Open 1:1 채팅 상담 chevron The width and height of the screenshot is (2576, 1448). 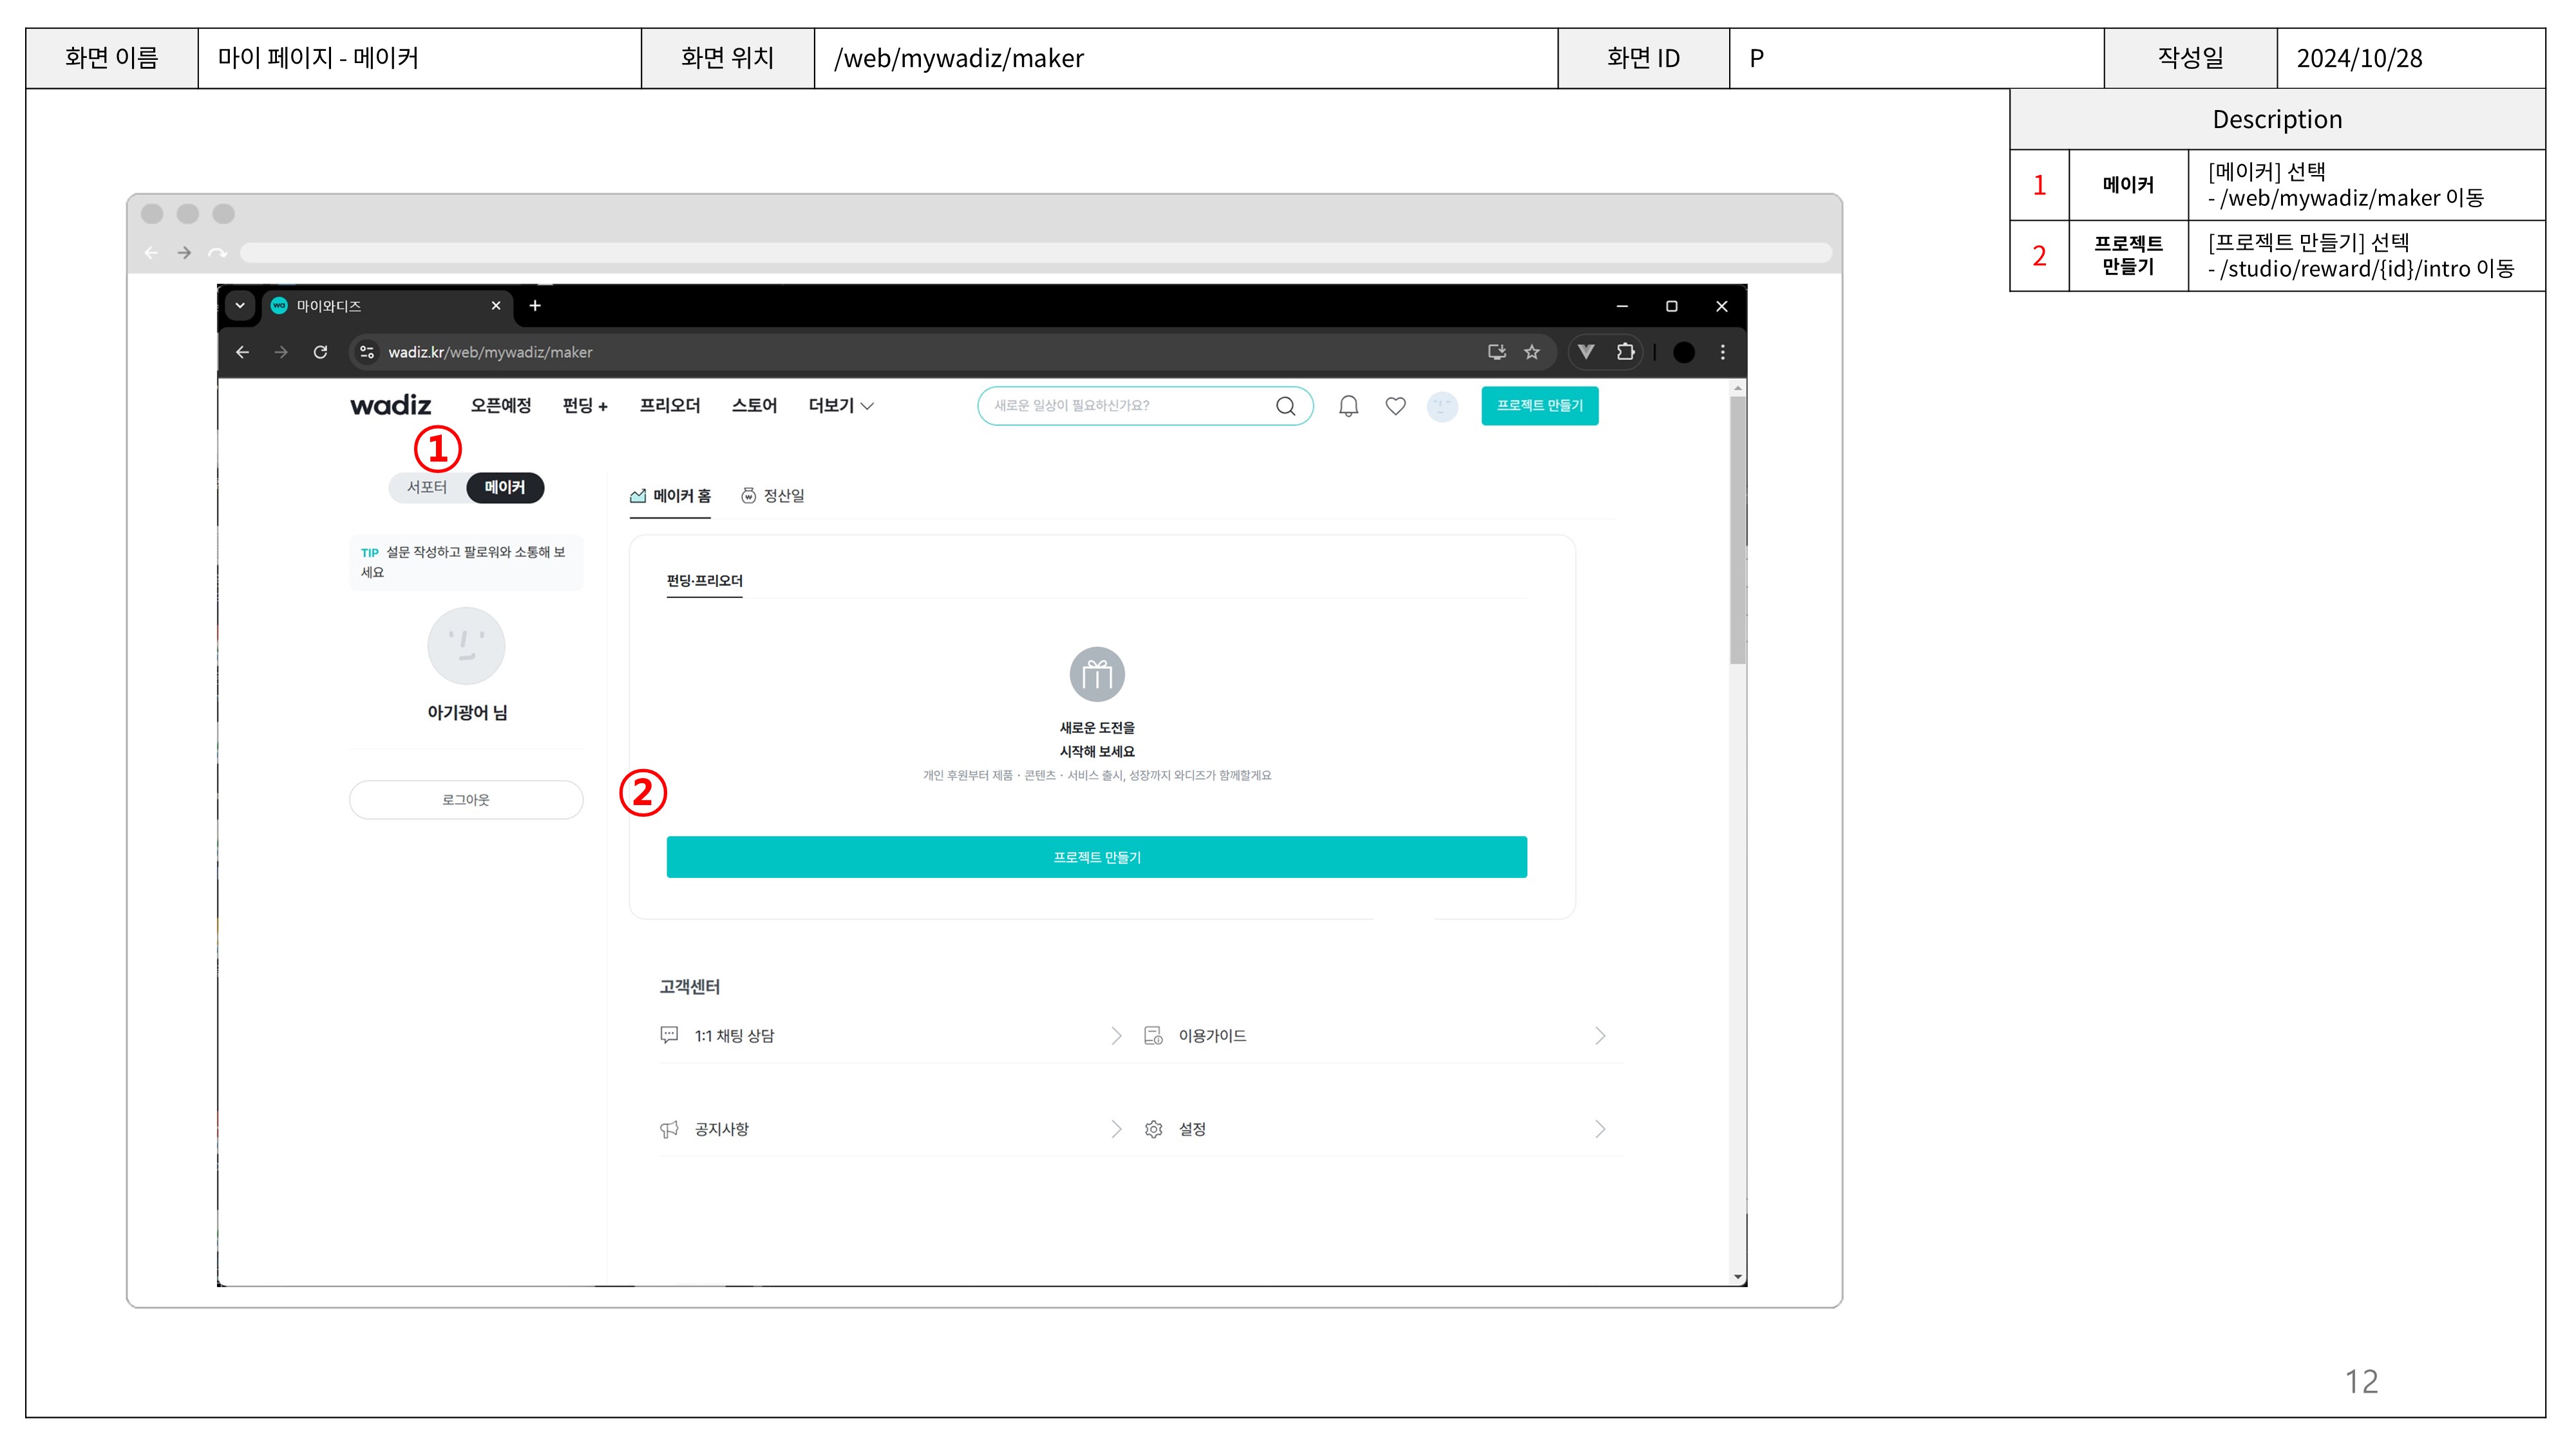pos(1116,1035)
